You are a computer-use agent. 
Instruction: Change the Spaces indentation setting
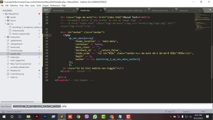pos(186,112)
